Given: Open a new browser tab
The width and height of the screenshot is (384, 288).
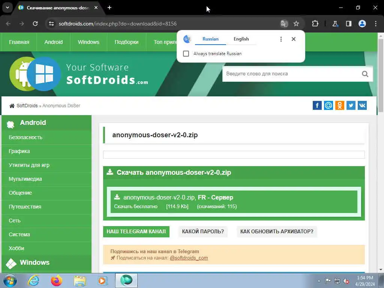Looking at the screenshot, I should tap(109, 7).
